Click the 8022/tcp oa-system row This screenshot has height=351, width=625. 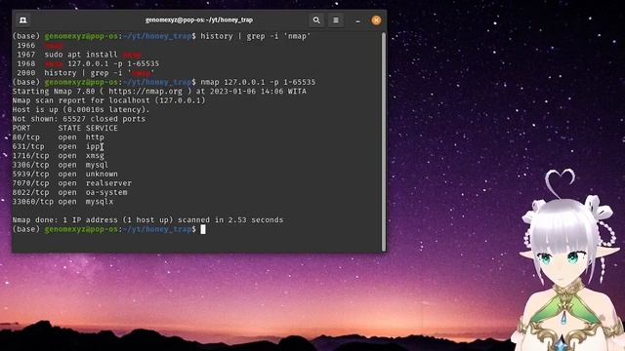(x=69, y=192)
